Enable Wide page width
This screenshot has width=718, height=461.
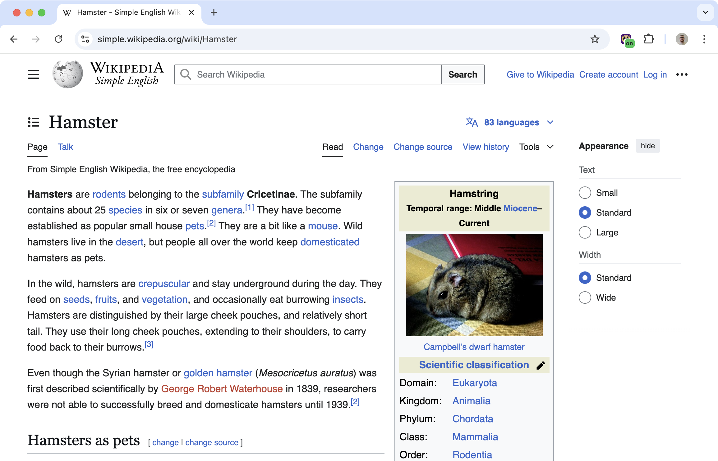point(585,298)
